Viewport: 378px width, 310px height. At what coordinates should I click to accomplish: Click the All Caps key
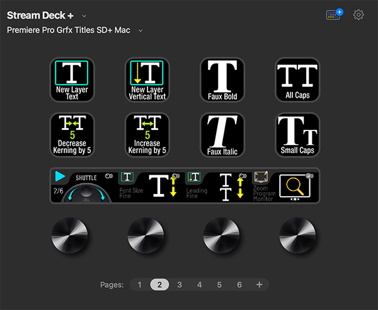[297, 80]
